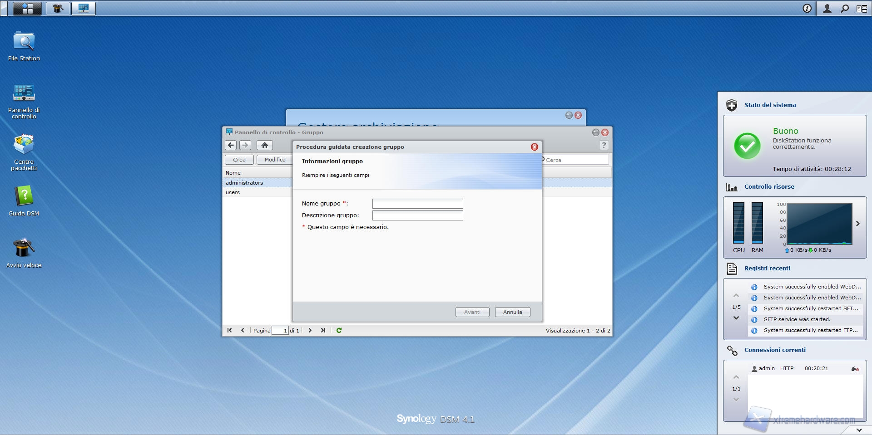Click the Annulla button
This screenshot has height=435, width=872.
click(512, 312)
